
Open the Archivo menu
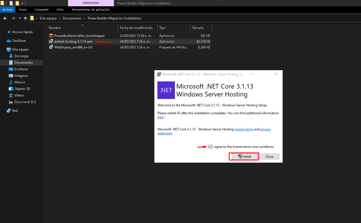tap(8, 10)
